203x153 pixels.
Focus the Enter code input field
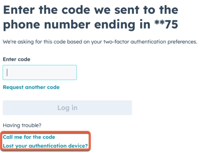pyautogui.click(x=40, y=72)
